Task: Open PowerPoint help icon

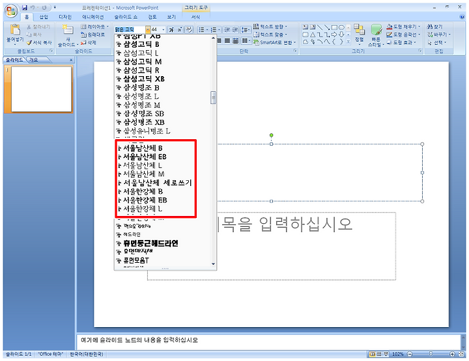Action: point(462,17)
